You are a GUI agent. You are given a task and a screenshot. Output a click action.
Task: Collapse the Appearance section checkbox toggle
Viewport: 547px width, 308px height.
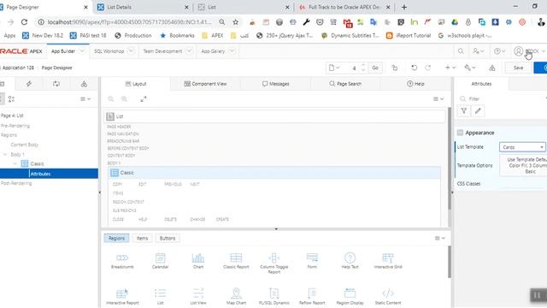(x=460, y=133)
